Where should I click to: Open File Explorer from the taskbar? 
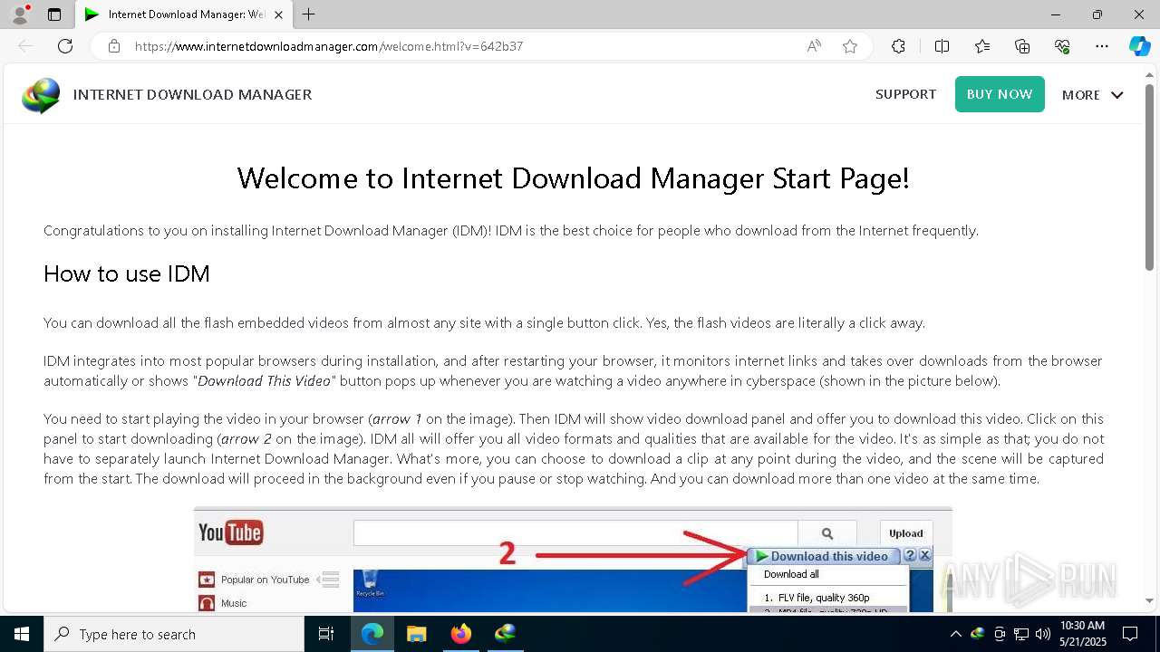[x=416, y=634]
